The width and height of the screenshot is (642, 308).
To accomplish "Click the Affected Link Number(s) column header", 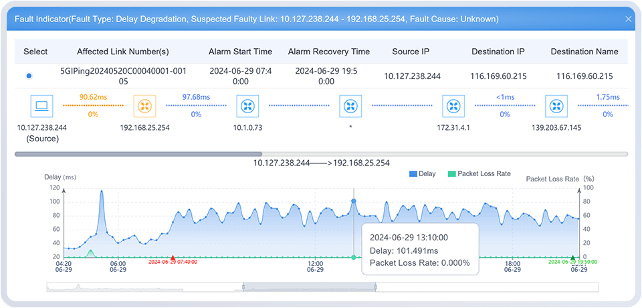I will tap(123, 52).
